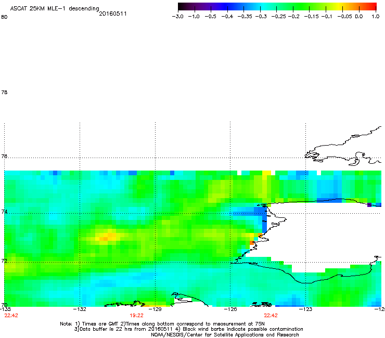This screenshot has height=338, width=385.
Task: Click the longitude label -135
Action: (x=5, y=309)
